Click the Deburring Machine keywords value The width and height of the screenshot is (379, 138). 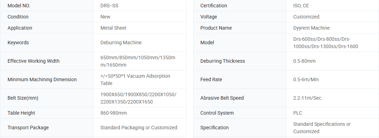coord(121,43)
